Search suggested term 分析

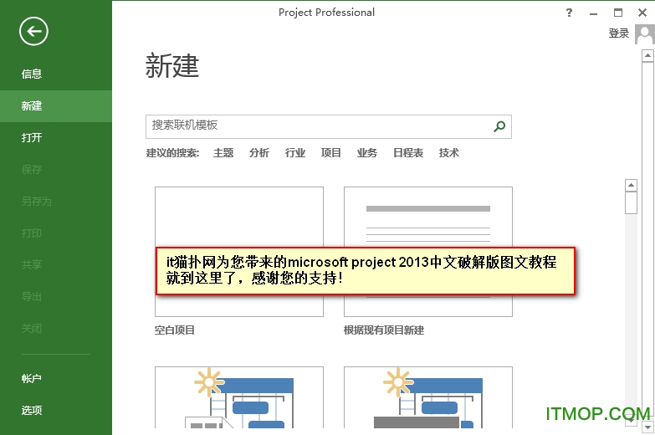coord(259,153)
